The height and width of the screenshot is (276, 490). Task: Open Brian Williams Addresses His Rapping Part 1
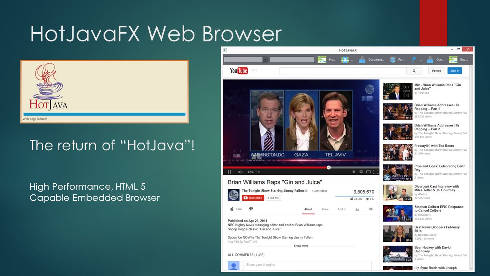coord(437,107)
